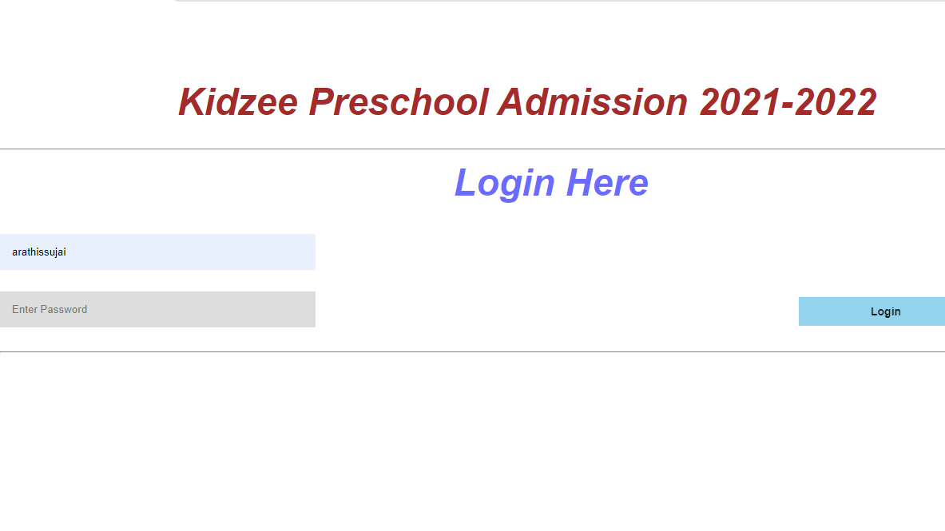Click the word Here in blue heading
This screenshot has width=945, height=531.
point(607,183)
